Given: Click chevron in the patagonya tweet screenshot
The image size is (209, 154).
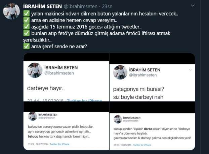Looking at the screenshot, I should [x=190, y=70].
